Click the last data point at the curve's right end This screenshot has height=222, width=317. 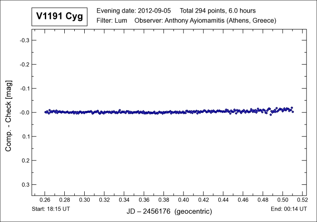[293, 111]
